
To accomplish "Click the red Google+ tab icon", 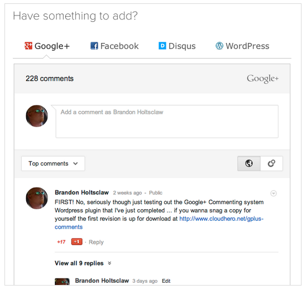I will 28,46.
